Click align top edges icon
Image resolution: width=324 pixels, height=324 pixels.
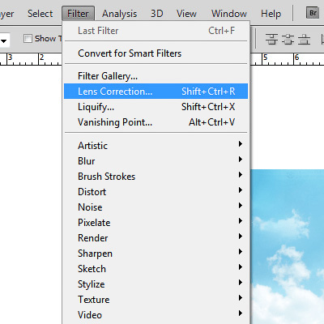271,39
